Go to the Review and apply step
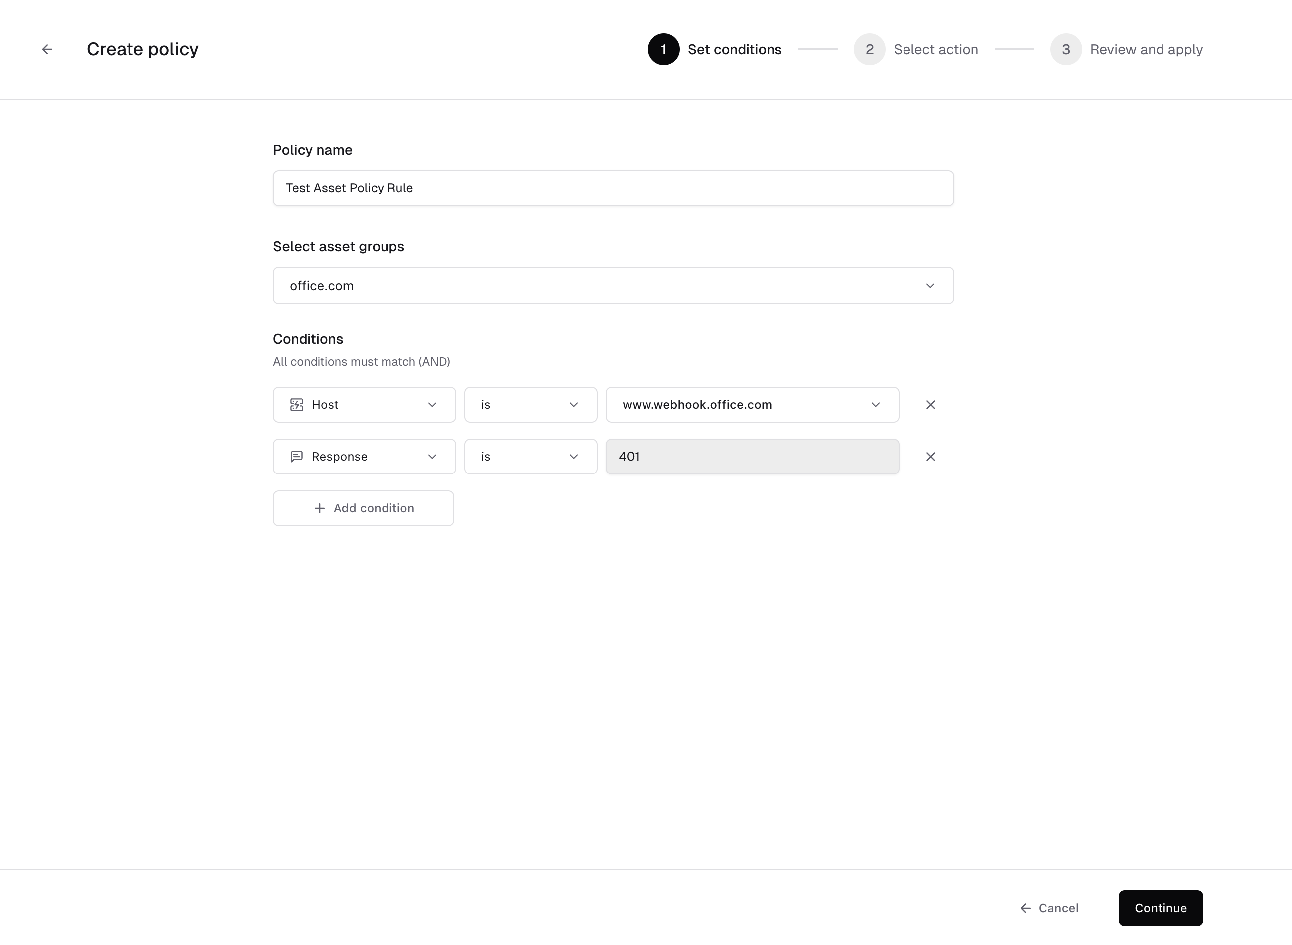Image resolution: width=1292 pixels, height=945 pixels. tap(1146, 50)
